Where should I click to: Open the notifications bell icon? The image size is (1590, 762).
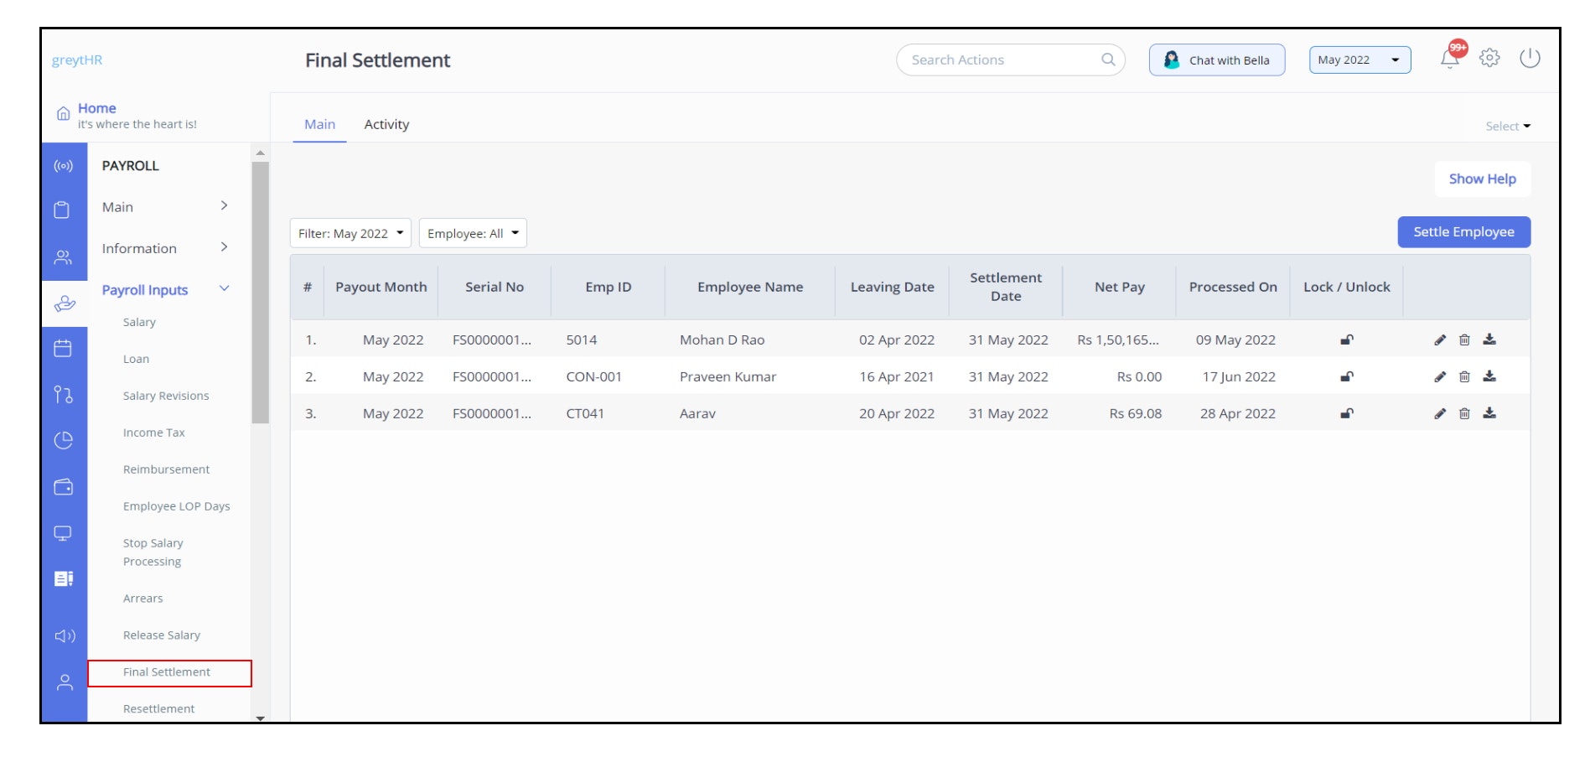pos(1450,58)
